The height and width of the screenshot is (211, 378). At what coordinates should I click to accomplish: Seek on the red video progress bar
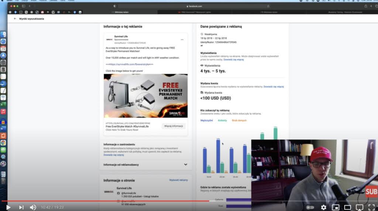coord(105,201)
